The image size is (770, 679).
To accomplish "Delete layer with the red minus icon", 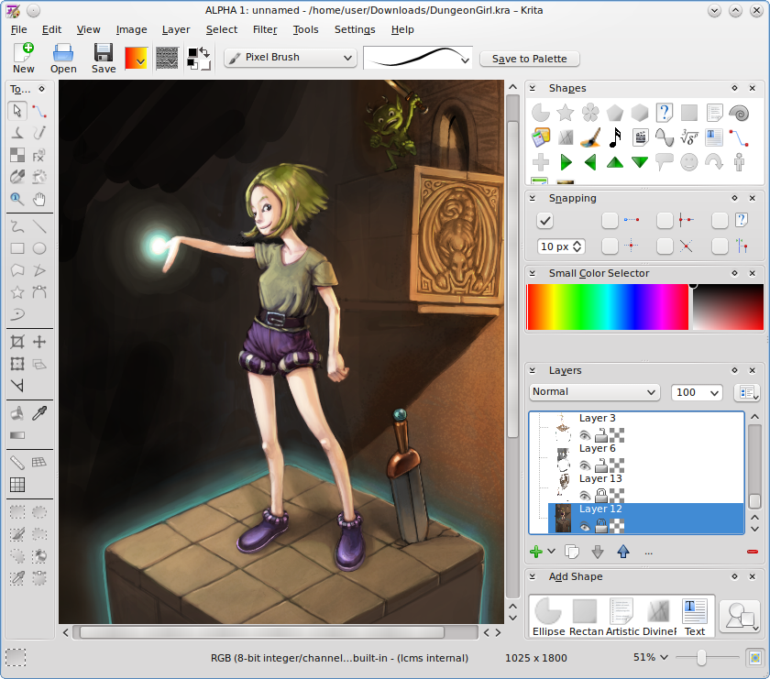I will pyautogui.click(x=753, y=552).
